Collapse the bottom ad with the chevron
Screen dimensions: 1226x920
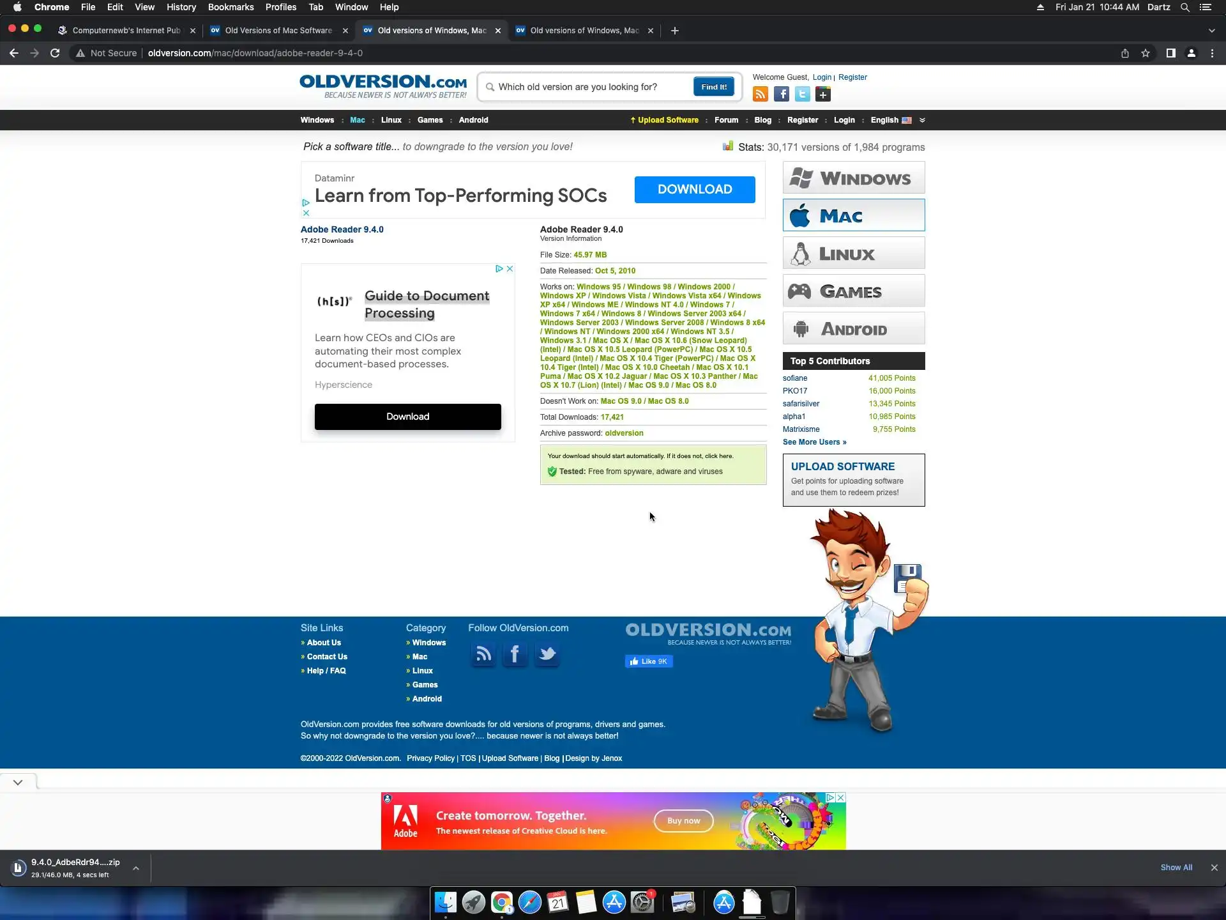pos(18,782)
